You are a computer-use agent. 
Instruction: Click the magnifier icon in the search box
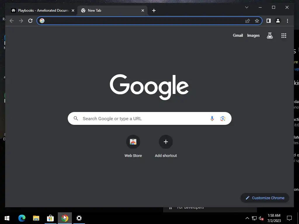point(76,118)
